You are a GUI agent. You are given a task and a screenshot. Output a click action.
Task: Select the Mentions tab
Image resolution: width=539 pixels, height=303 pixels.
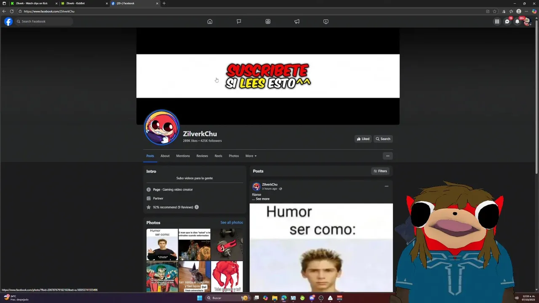pos(183,156)
